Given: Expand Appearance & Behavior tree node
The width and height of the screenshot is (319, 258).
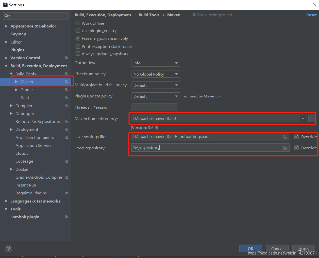Looking at the screenshot, I should 6,26.
